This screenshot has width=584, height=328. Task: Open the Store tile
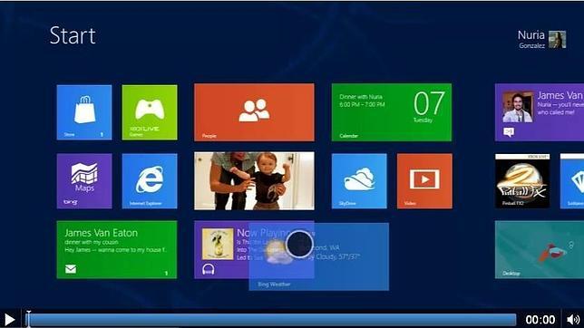(84, 112)
